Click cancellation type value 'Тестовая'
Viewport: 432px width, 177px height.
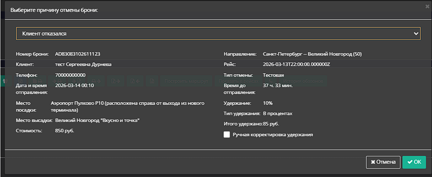tap(273, 75)
